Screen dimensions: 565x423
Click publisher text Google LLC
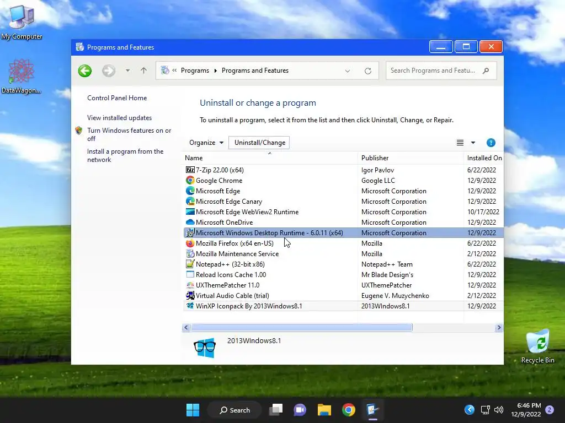378,180
